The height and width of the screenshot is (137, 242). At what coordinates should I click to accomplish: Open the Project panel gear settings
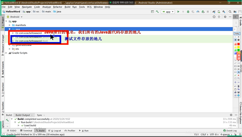(225, 17)
